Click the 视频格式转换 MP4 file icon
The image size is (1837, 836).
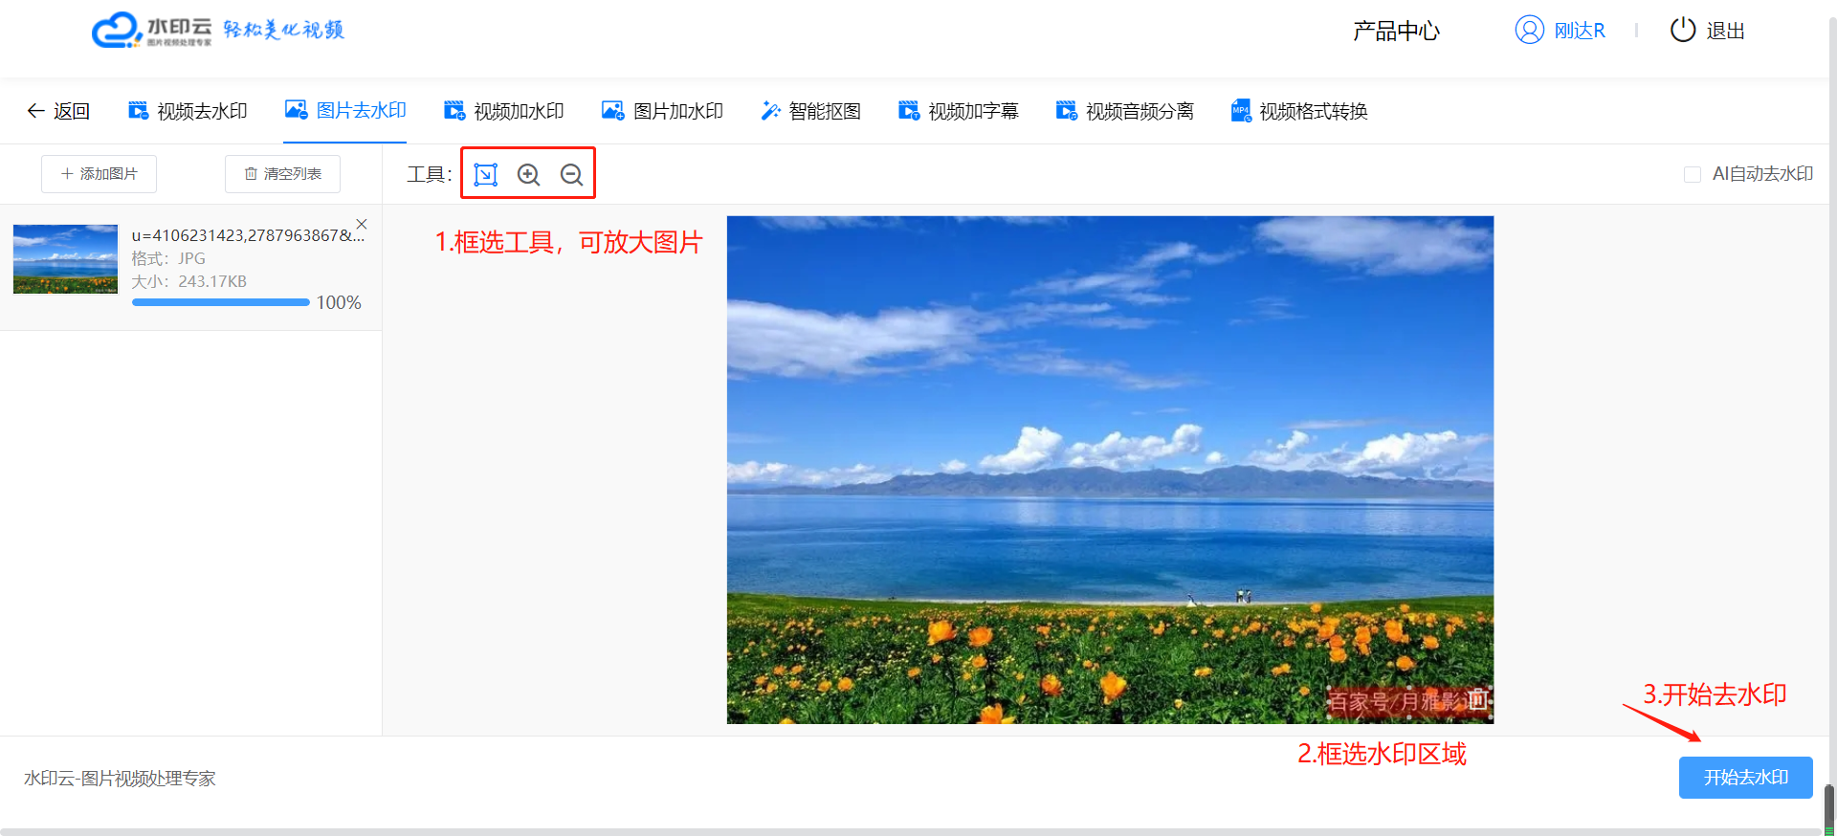pyautogui.click(x=1241, y=111)
